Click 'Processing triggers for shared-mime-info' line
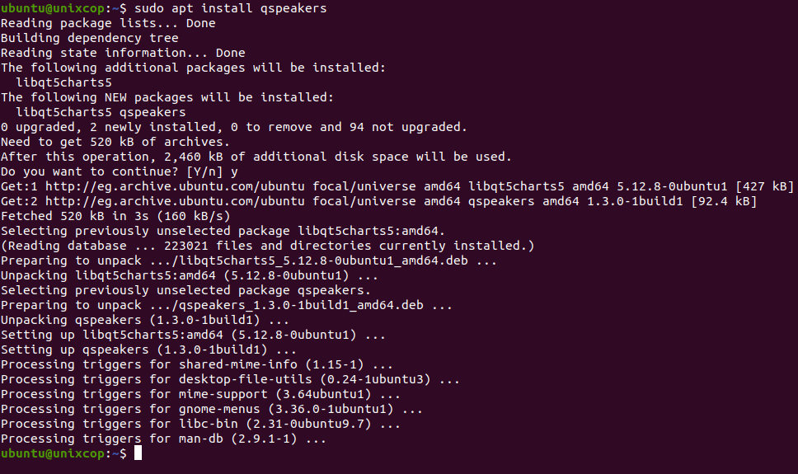798x474 pixels. (197, 364)
